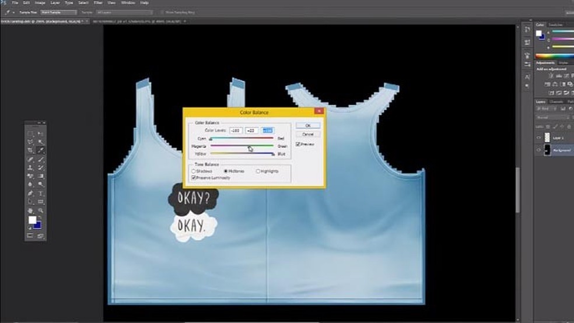Hide Layer 1 using eye icon
Screen dimensions: 574x323
click(538, 138)
